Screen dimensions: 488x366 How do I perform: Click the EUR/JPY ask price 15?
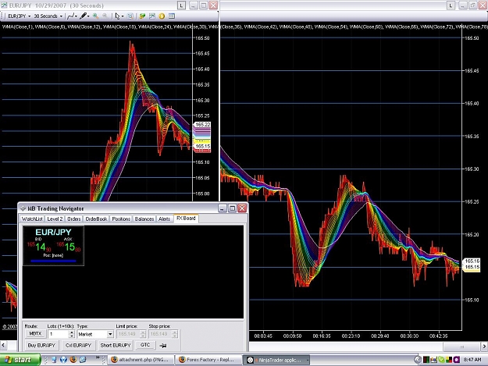click(70, 247)
